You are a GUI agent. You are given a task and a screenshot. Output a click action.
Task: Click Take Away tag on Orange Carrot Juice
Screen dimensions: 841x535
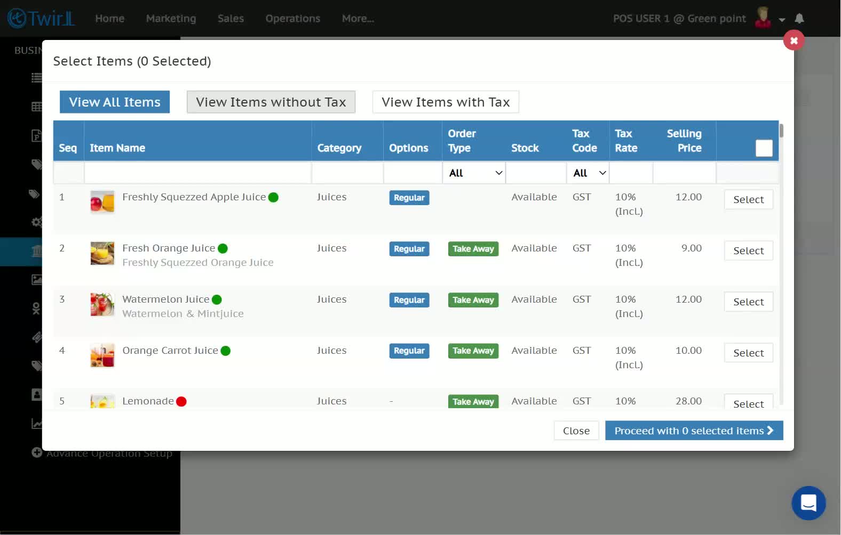point(473,351)
